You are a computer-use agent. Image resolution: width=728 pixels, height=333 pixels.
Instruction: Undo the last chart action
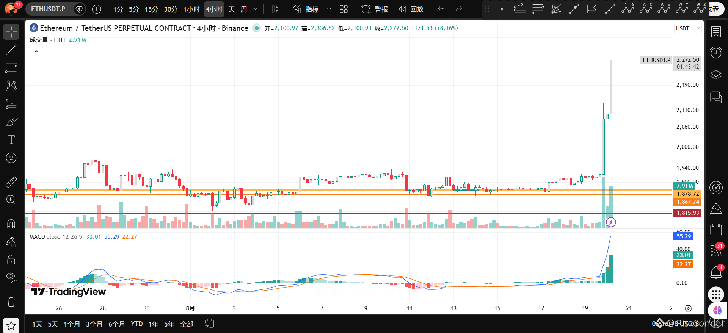coord(441,9)
